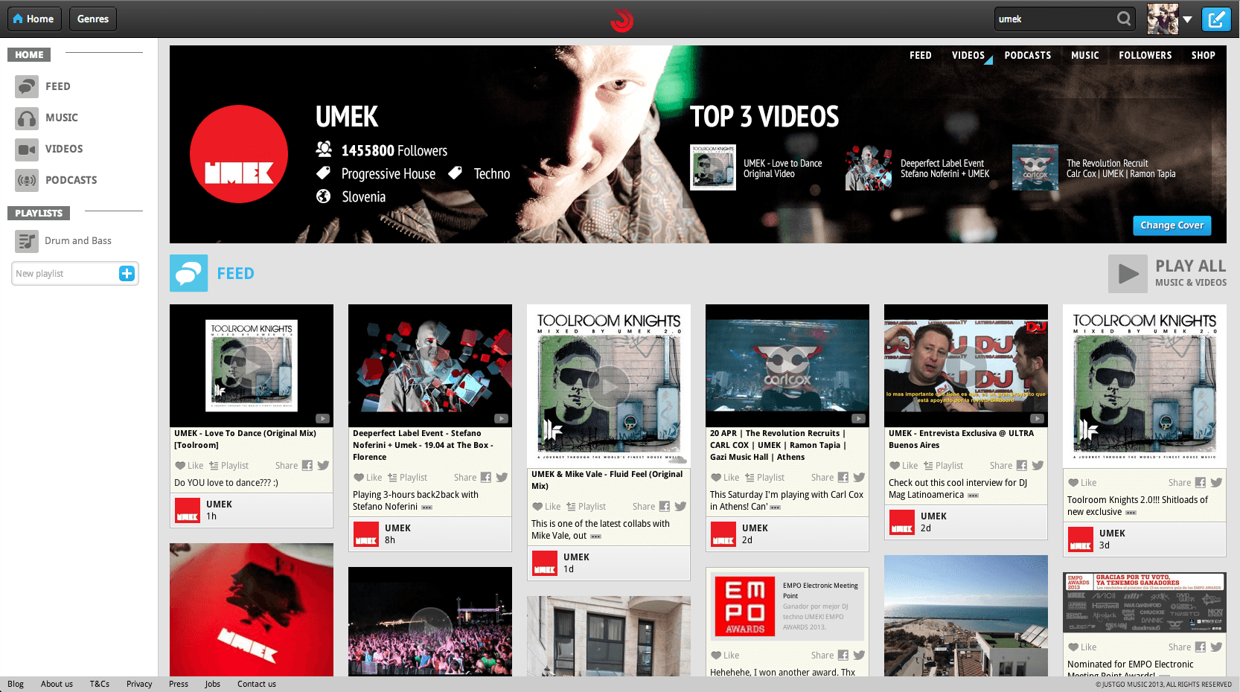The image size is (1240, 692).
Task: Like the Love To Dance post
Action: (x=189, y=466)
